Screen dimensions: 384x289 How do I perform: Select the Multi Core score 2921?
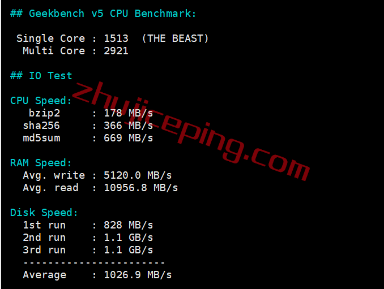(x=116, y=51)
